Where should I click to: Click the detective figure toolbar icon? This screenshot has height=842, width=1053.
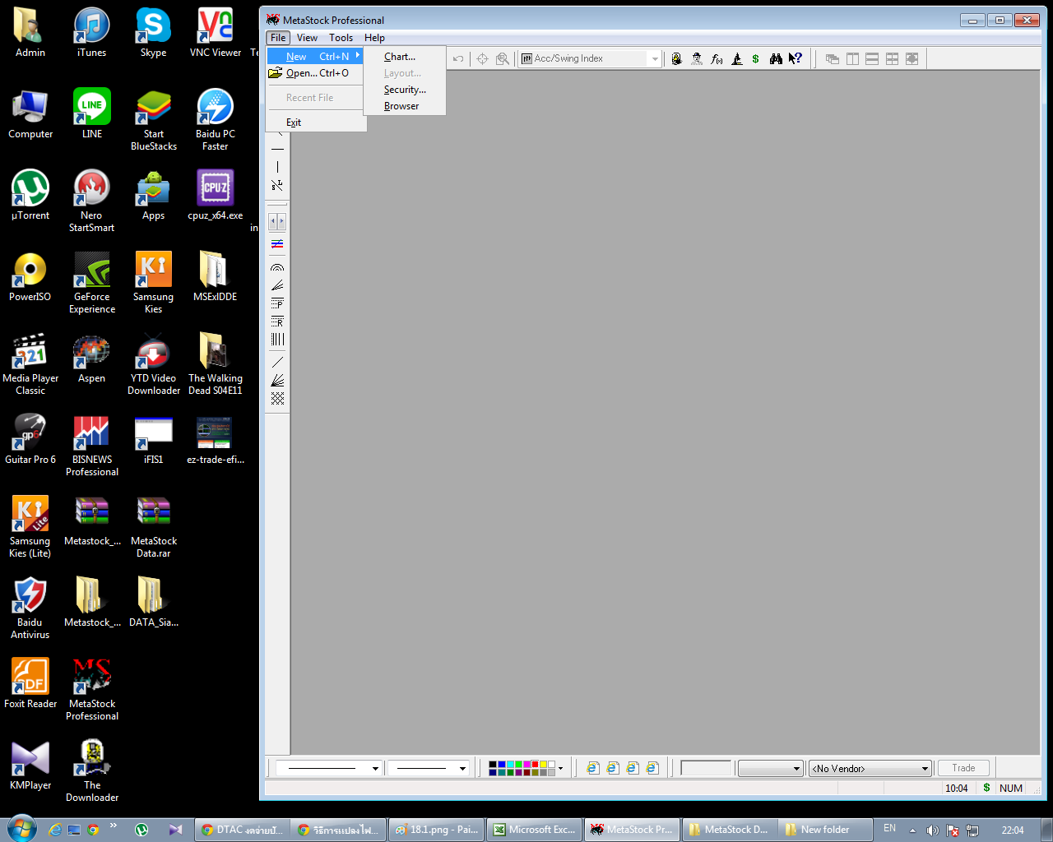[697, 58]
